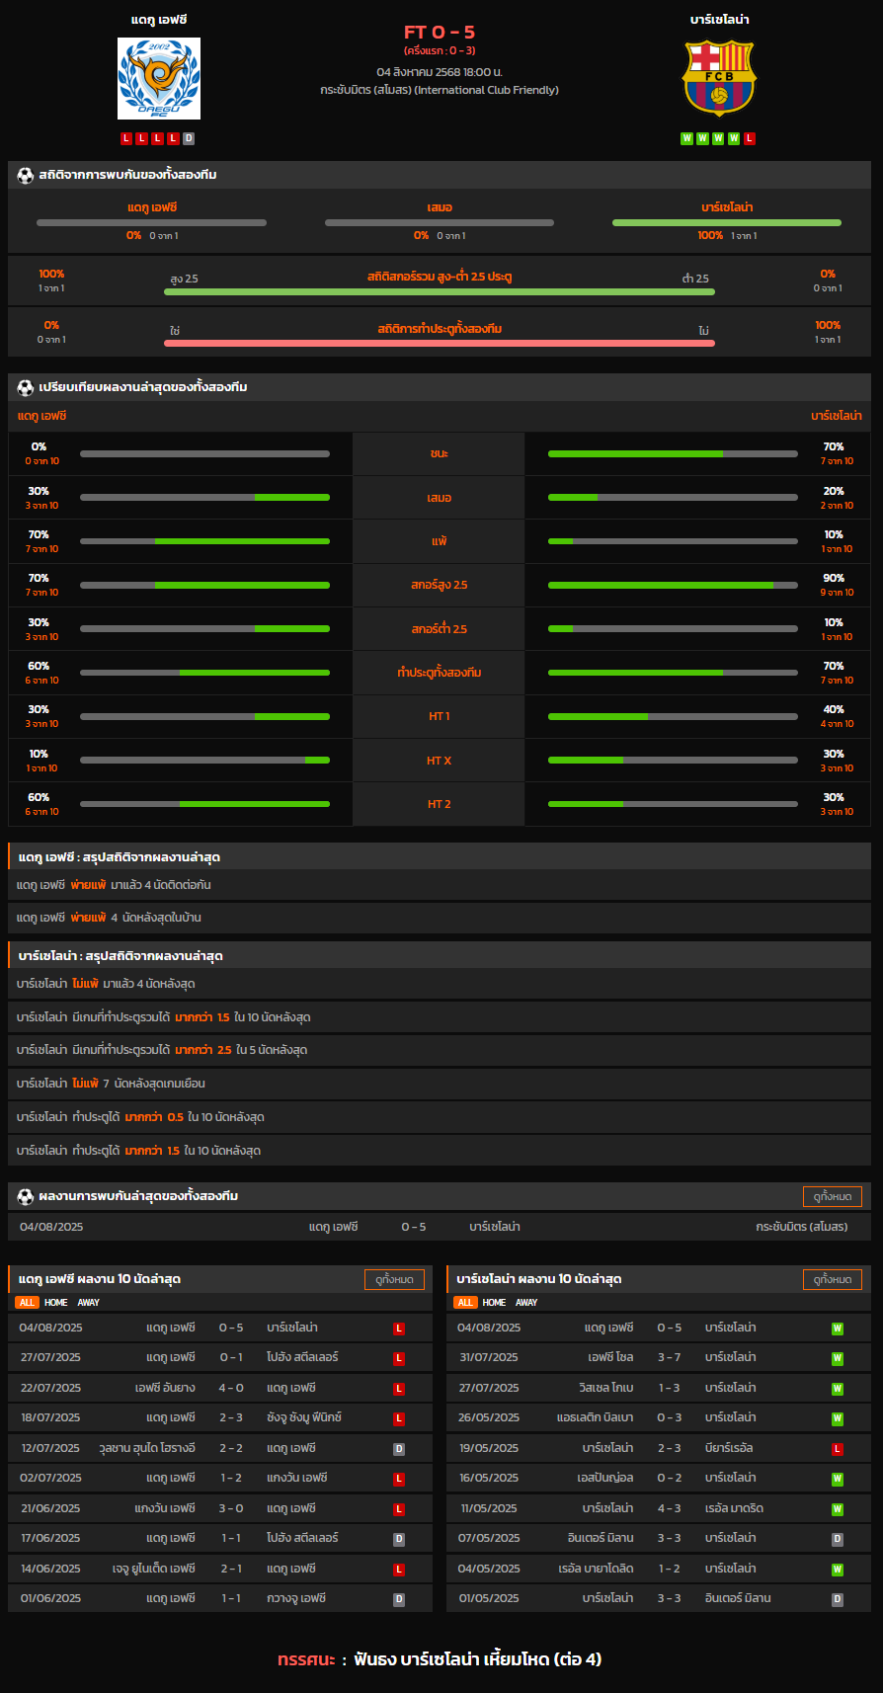Click D result badge for 01/05/2025 Inter Milan match

click(838, 1599)
